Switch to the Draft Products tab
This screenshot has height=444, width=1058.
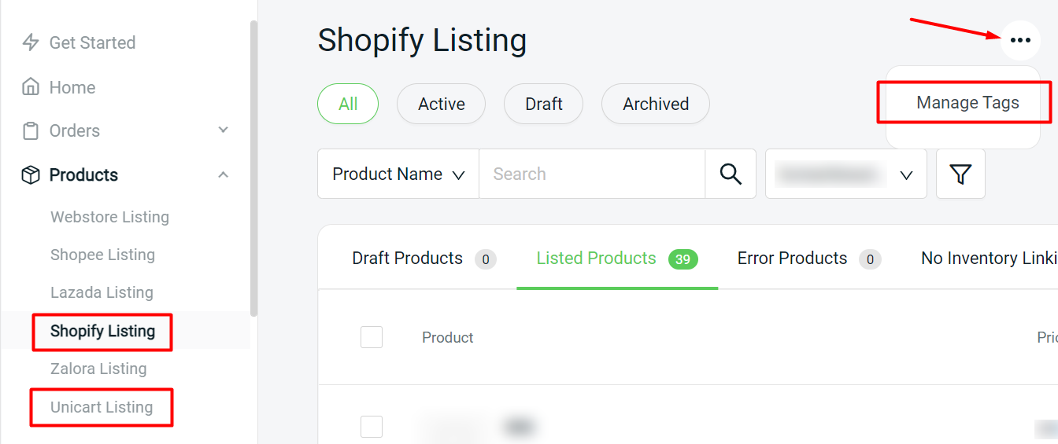424,259
